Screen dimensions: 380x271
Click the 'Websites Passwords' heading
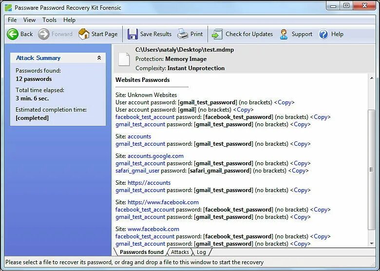click(x=142, y=80)
